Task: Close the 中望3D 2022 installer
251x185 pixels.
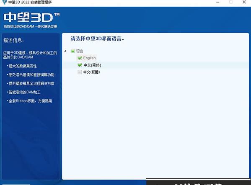Action: coord(244,2)
